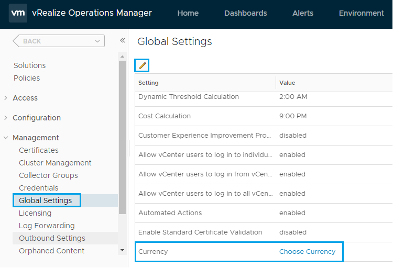Open Cluster Management page
393x268 pixels.
55,163
